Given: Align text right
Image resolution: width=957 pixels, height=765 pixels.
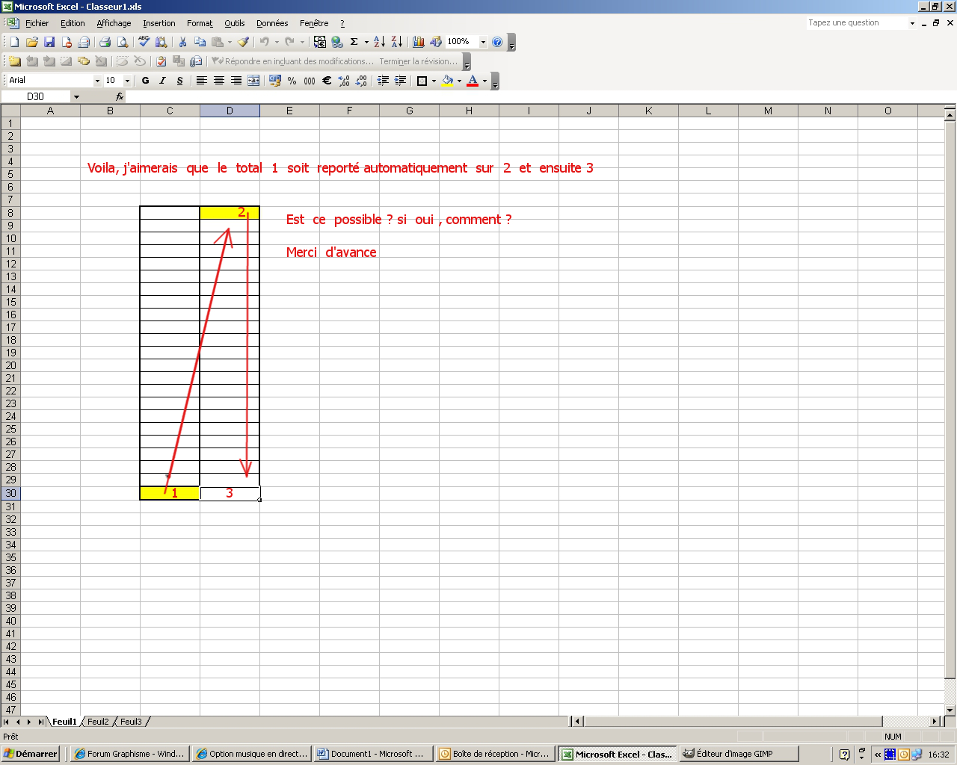Looking at the screenshot, I should tap(236, 81).
